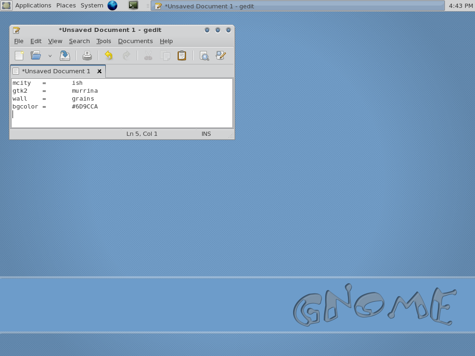Close the gedit window
The image size is (475, 356).
pos(228,30)
